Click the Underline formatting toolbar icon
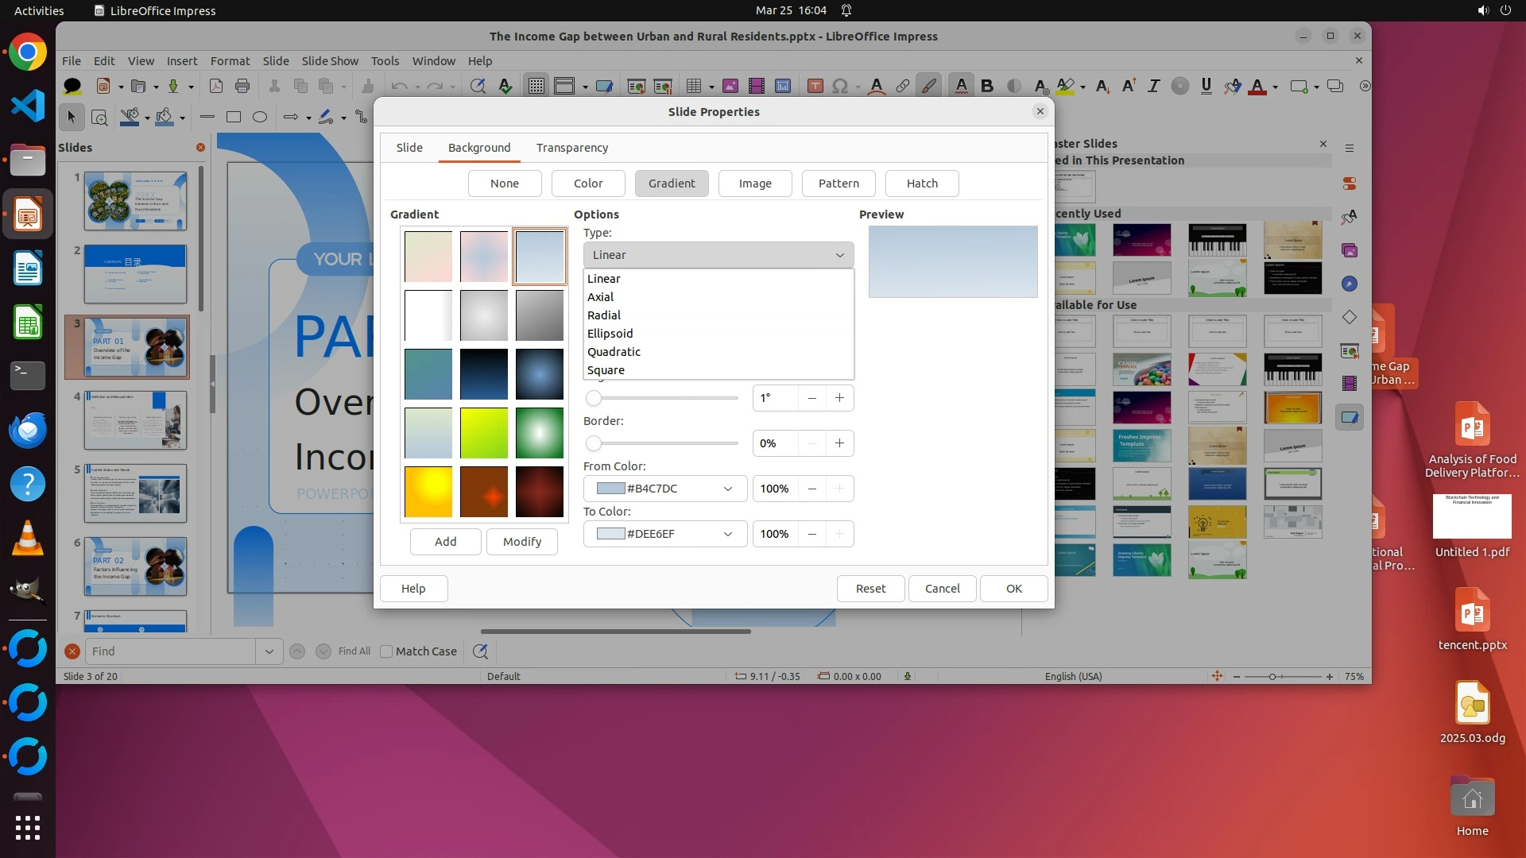Viewport: 1526px width, 858px height. (1206, 86)
